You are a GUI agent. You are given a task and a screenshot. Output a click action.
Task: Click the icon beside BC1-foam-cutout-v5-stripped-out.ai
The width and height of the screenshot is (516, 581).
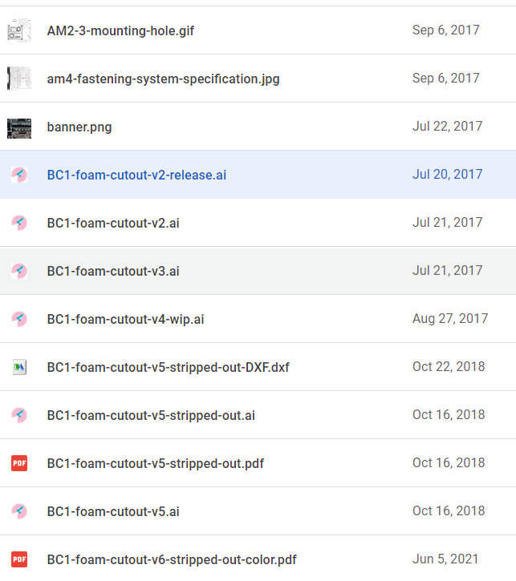[x=18, y=415]
